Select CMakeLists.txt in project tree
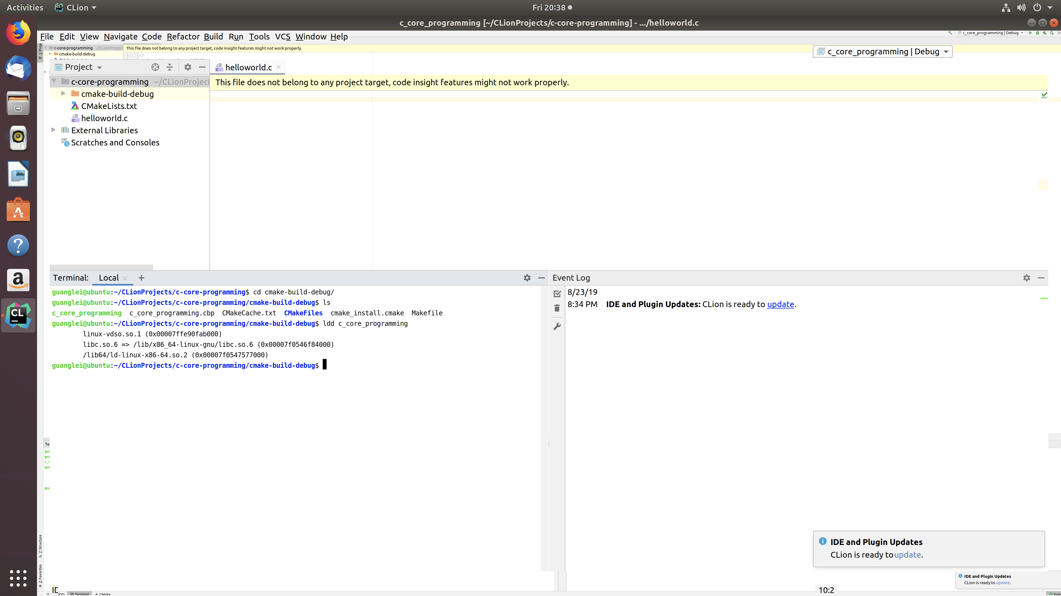This screenshot has width=1061, height=596. (109, 106)
